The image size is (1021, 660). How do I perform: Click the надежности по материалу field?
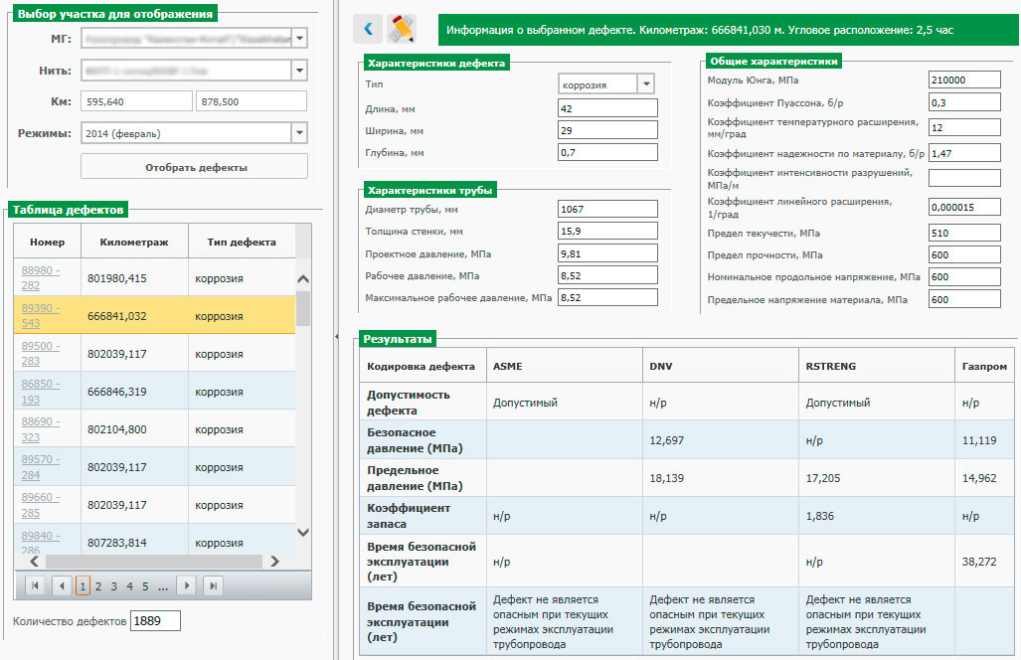964,153
